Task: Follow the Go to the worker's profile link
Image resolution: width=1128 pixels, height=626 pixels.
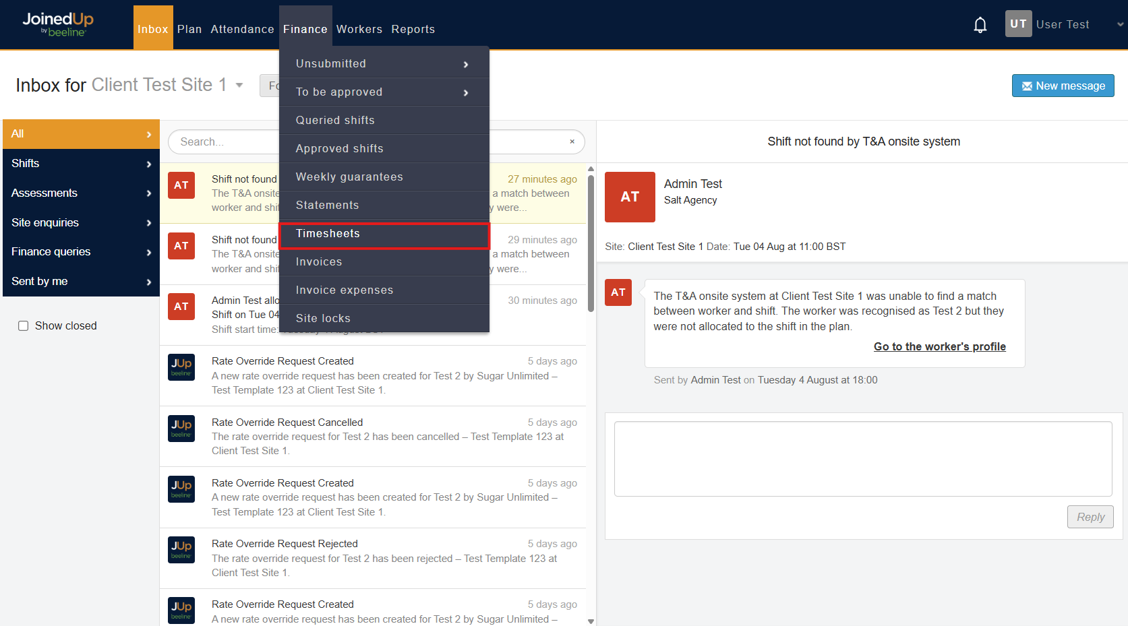Action: click(939, 346)
